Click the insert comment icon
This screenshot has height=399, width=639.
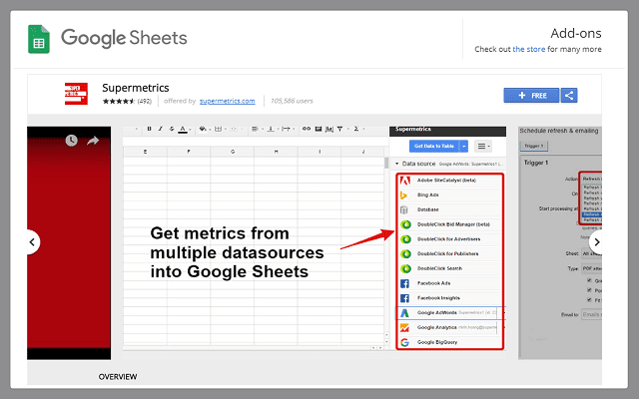[319, 129]
